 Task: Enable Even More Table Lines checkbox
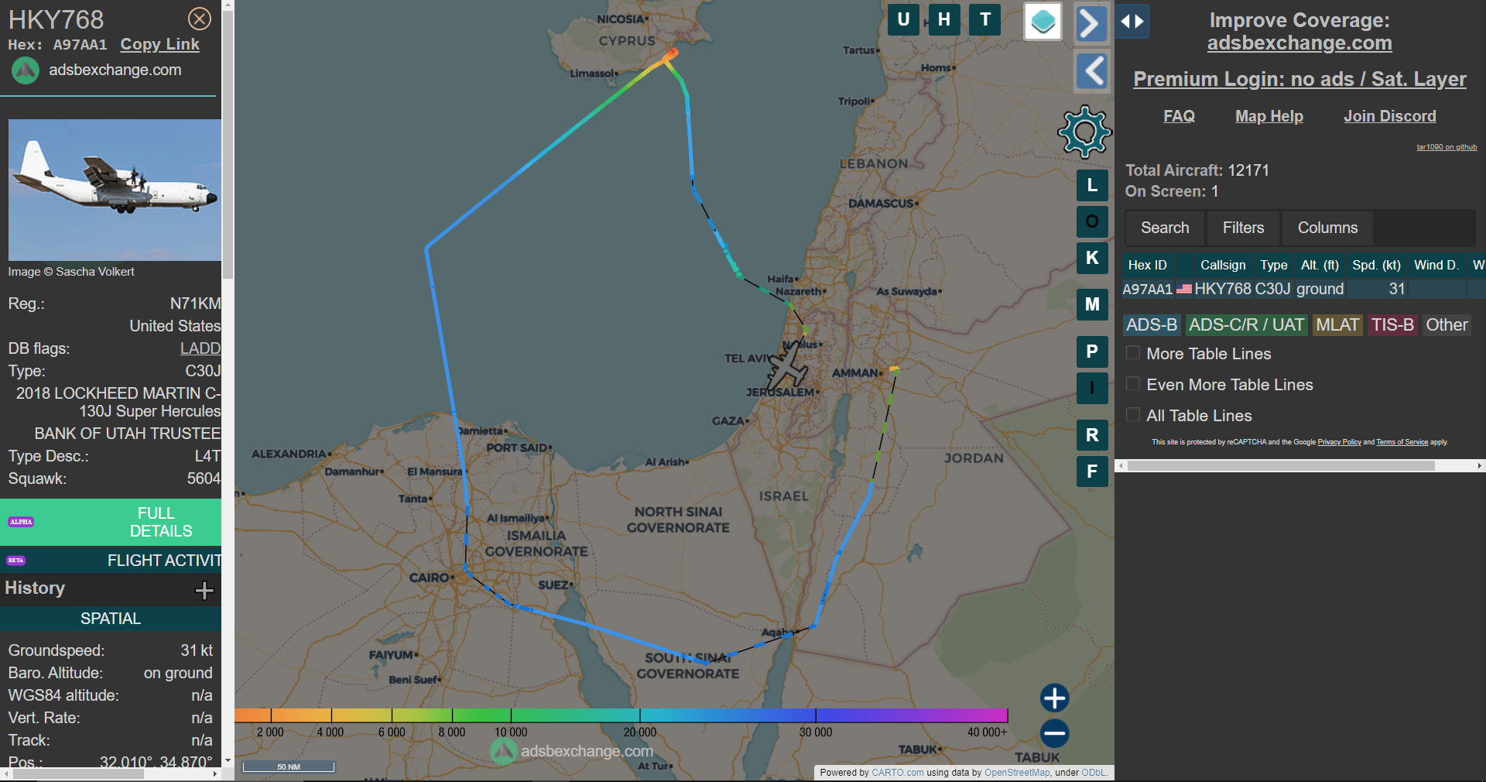(1132, 384)
